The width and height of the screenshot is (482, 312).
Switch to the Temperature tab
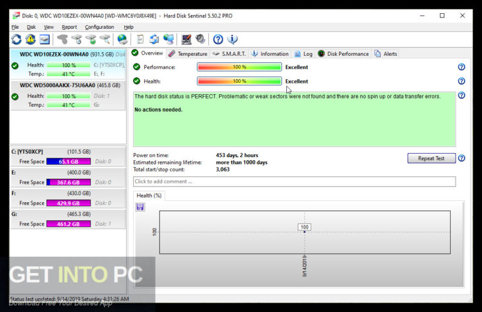(x=188, y=54)
